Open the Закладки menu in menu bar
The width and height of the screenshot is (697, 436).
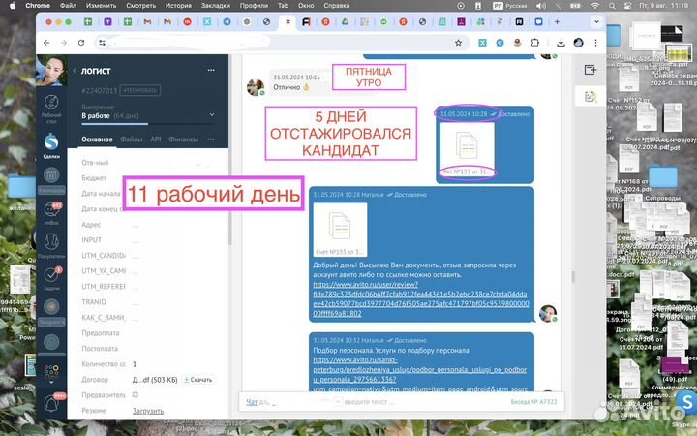pos(216,6)
